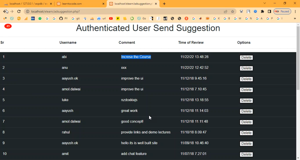
Task: Expand the bookmarks overflow chevron
Action: (295, 18)
